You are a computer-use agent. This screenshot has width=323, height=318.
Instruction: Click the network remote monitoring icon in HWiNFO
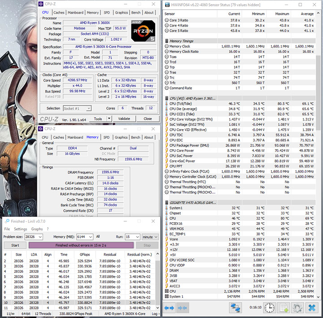[236, 308]
